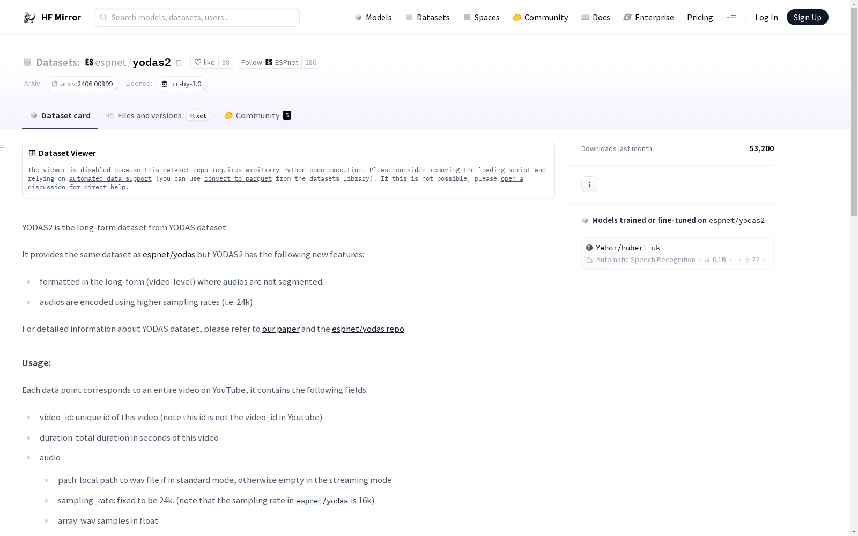
Task: Open the arxiv:2406.00899 tag
Action: coord(82,84)
